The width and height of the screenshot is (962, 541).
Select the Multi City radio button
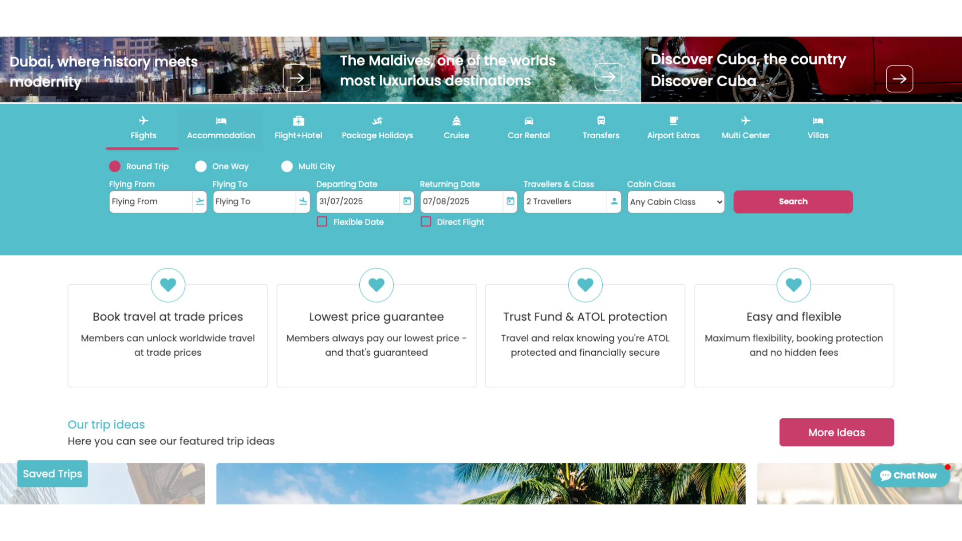[x=287, y=166]
